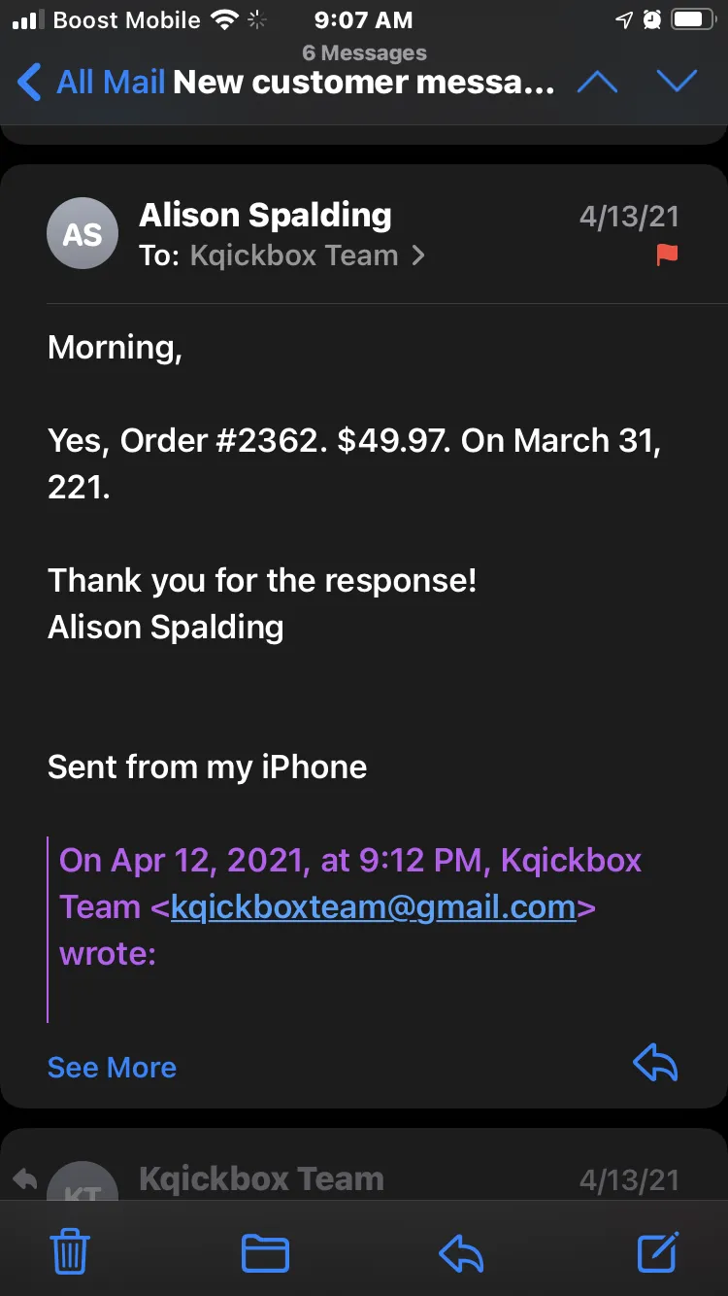Return to All Mail list
Image resolution: width=728 pixels, height=1296 pixels.
pos(92,82)
